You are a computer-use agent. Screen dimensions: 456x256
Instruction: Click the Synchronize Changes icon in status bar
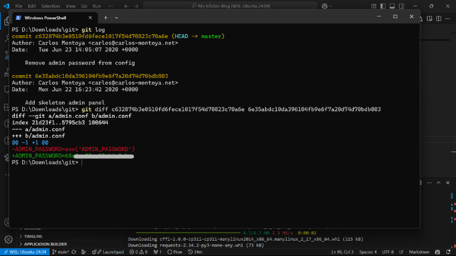click(74, 252)
